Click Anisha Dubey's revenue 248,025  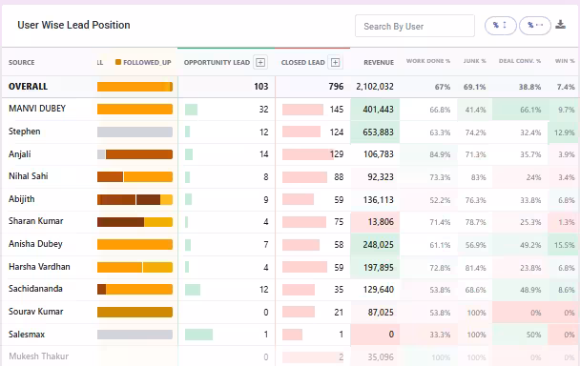(x=378, y=245)
